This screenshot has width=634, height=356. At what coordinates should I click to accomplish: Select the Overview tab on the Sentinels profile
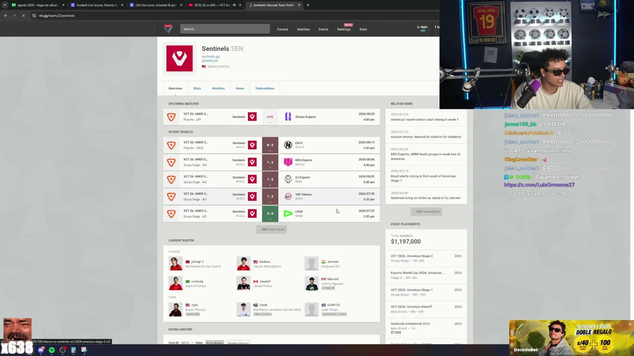[175, 88]
